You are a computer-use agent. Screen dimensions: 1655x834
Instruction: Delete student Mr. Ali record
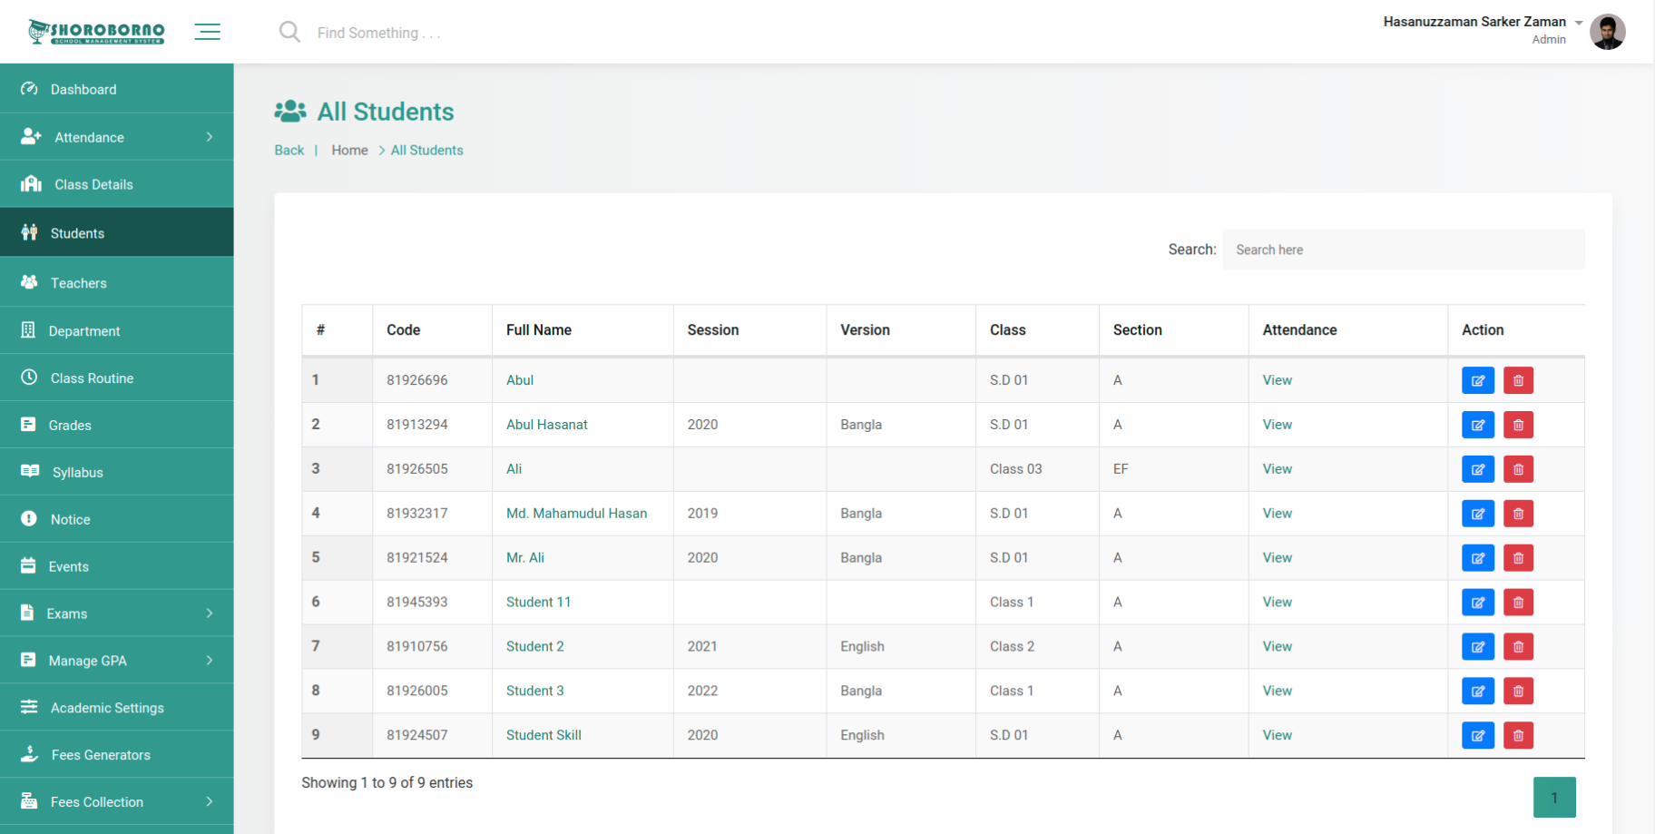1518,558
